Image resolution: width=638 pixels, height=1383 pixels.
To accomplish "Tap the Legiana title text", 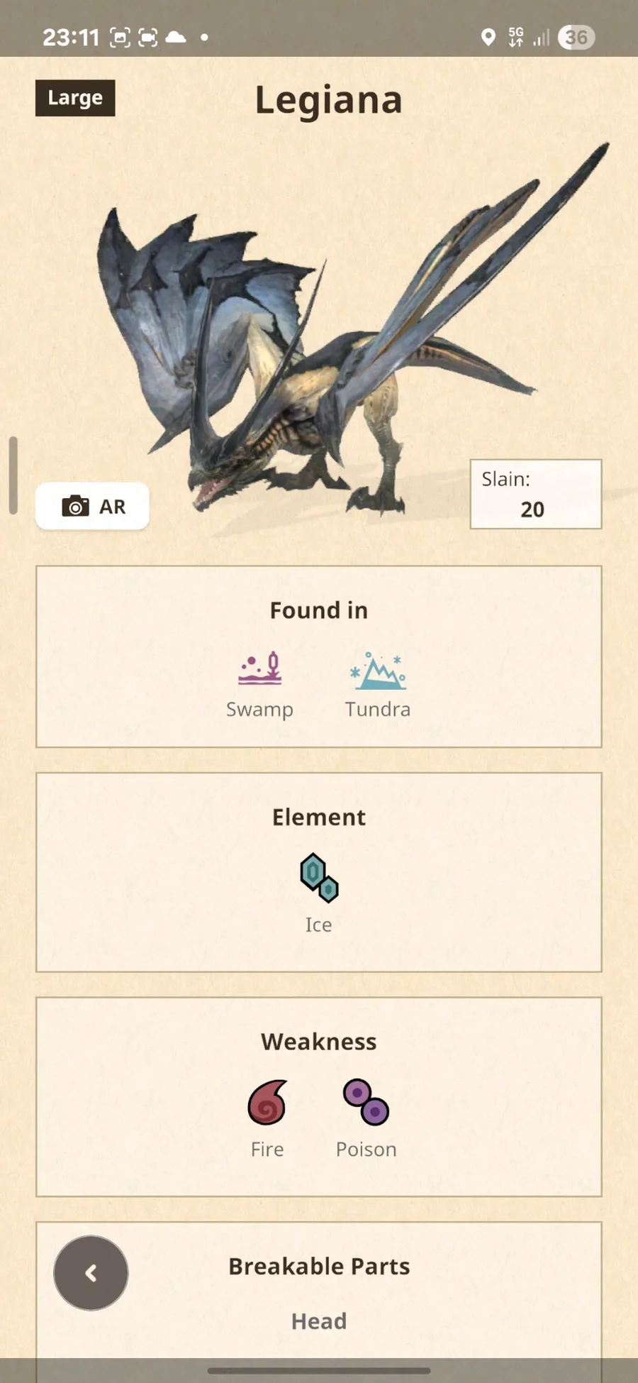I will click(x=328, y=100).
